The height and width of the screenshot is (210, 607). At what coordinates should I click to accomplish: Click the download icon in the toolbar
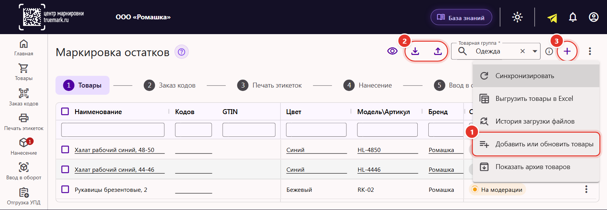[415, 51]
